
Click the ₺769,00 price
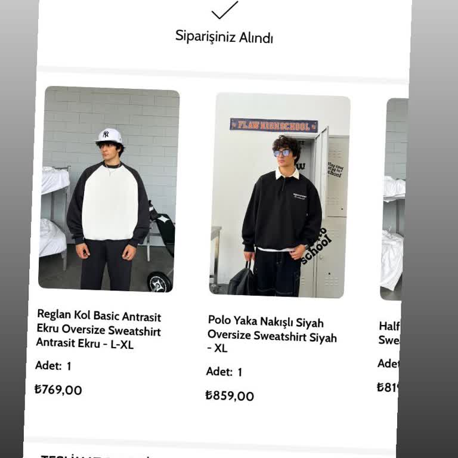(x=58, y=389)
